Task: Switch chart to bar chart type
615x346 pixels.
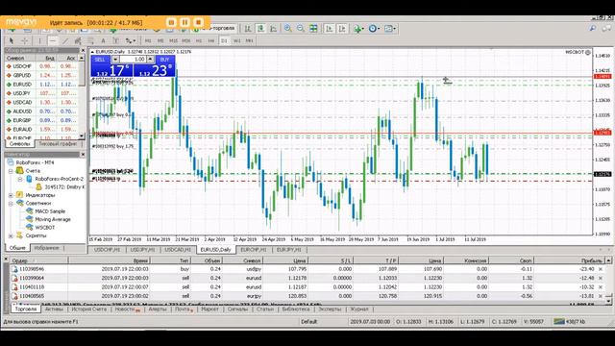Action: click(x=248, y=29)
